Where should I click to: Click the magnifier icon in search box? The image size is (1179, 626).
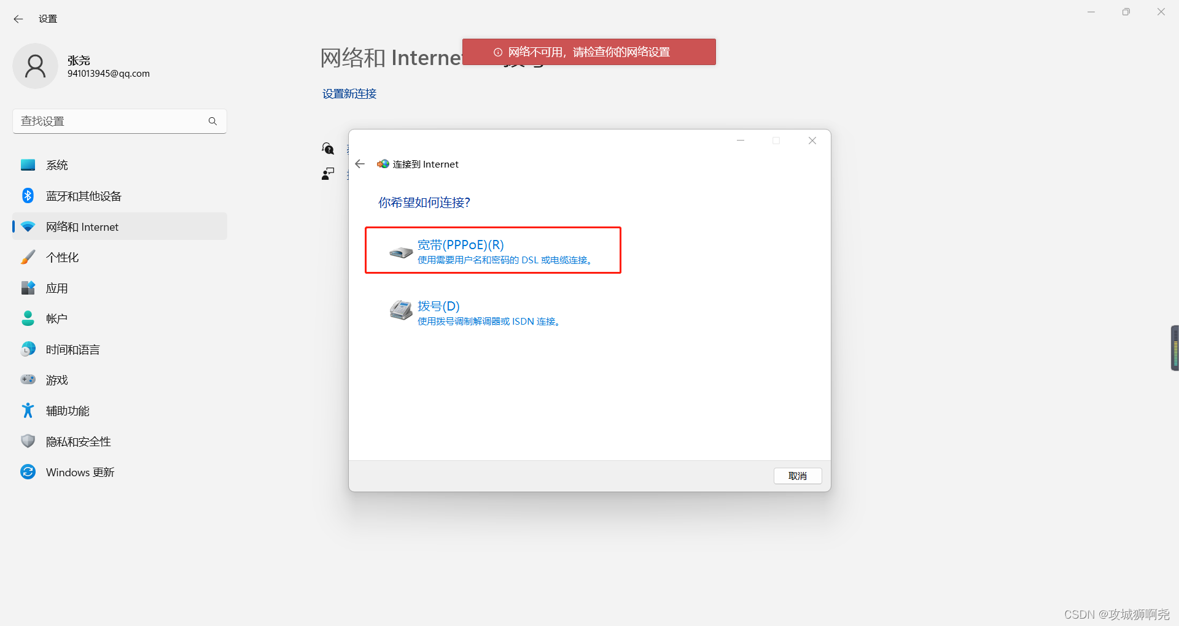click(x=212, y=122)
